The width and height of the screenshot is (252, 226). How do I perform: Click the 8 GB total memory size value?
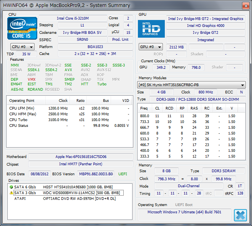tap(166, 171)
